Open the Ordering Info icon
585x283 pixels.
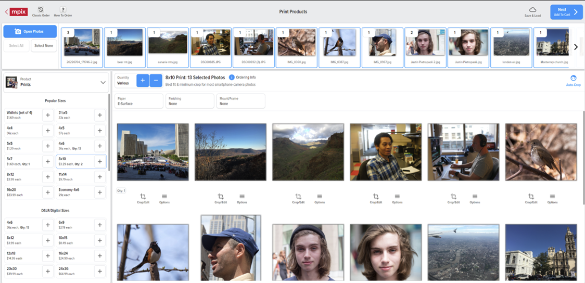pyautogui.click(x=232, y=78)
